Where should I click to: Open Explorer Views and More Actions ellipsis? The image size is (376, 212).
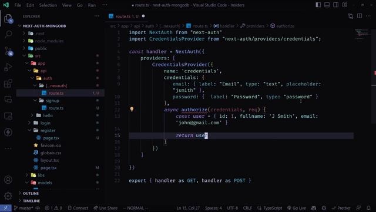(96, 16)
